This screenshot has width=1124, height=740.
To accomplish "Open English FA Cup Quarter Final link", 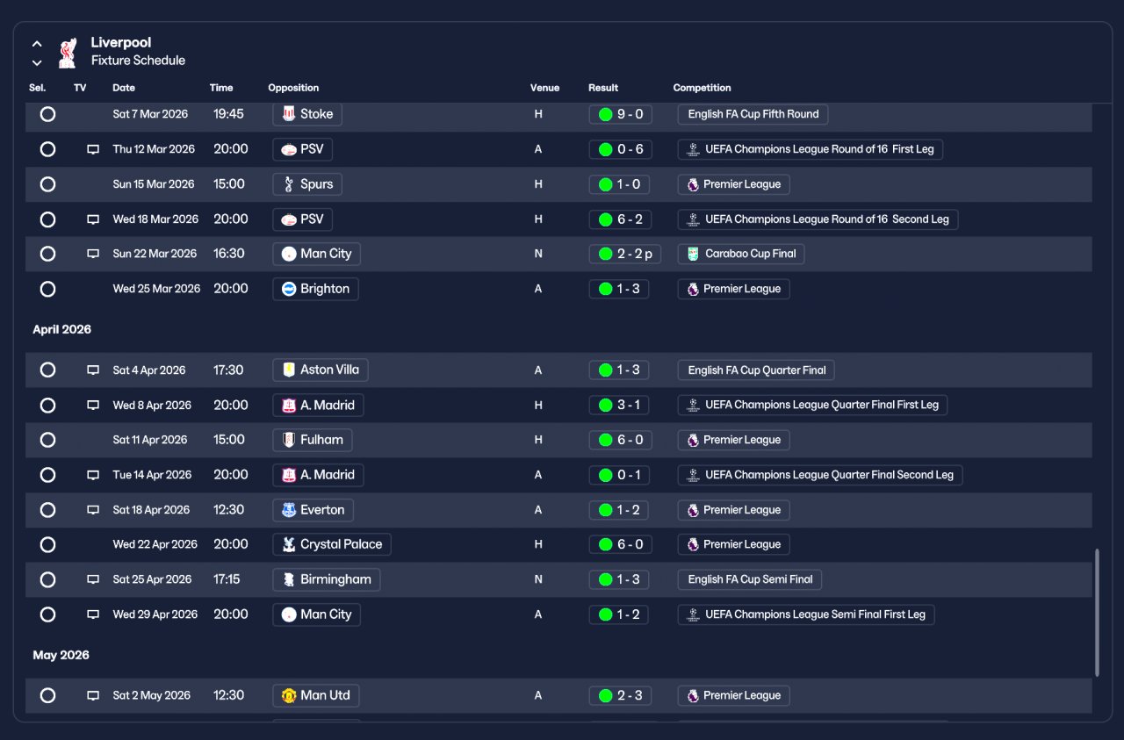I will (x=756, y=370).
